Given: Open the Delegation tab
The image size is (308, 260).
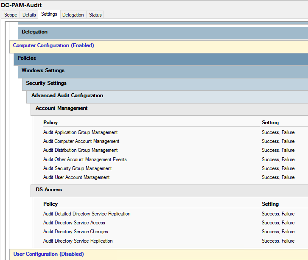Looking at the screenshot, I should 73,15.
